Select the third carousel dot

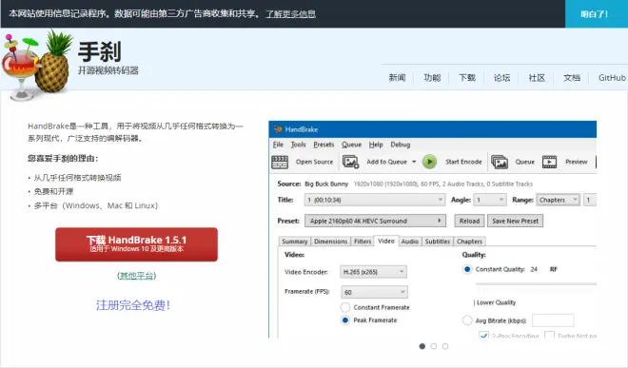(x=445, y=346)
